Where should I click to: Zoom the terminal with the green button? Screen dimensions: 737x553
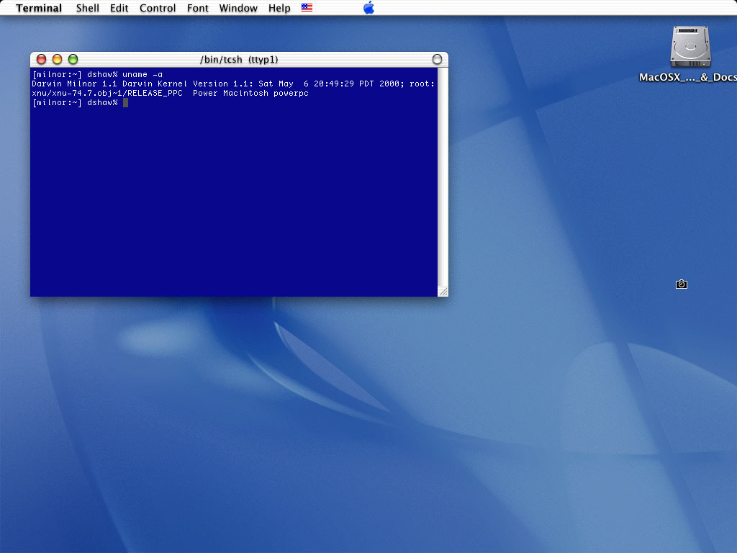coord(73,59)
